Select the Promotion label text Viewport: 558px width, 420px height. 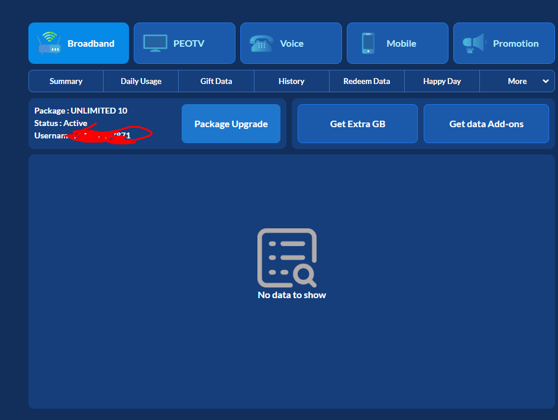point(515,43)
